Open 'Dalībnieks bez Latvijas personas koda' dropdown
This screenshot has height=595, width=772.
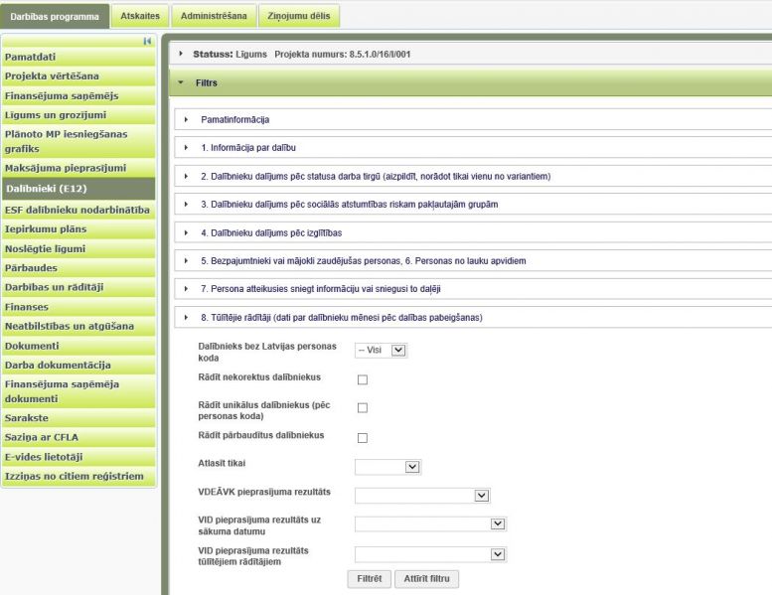382,351
